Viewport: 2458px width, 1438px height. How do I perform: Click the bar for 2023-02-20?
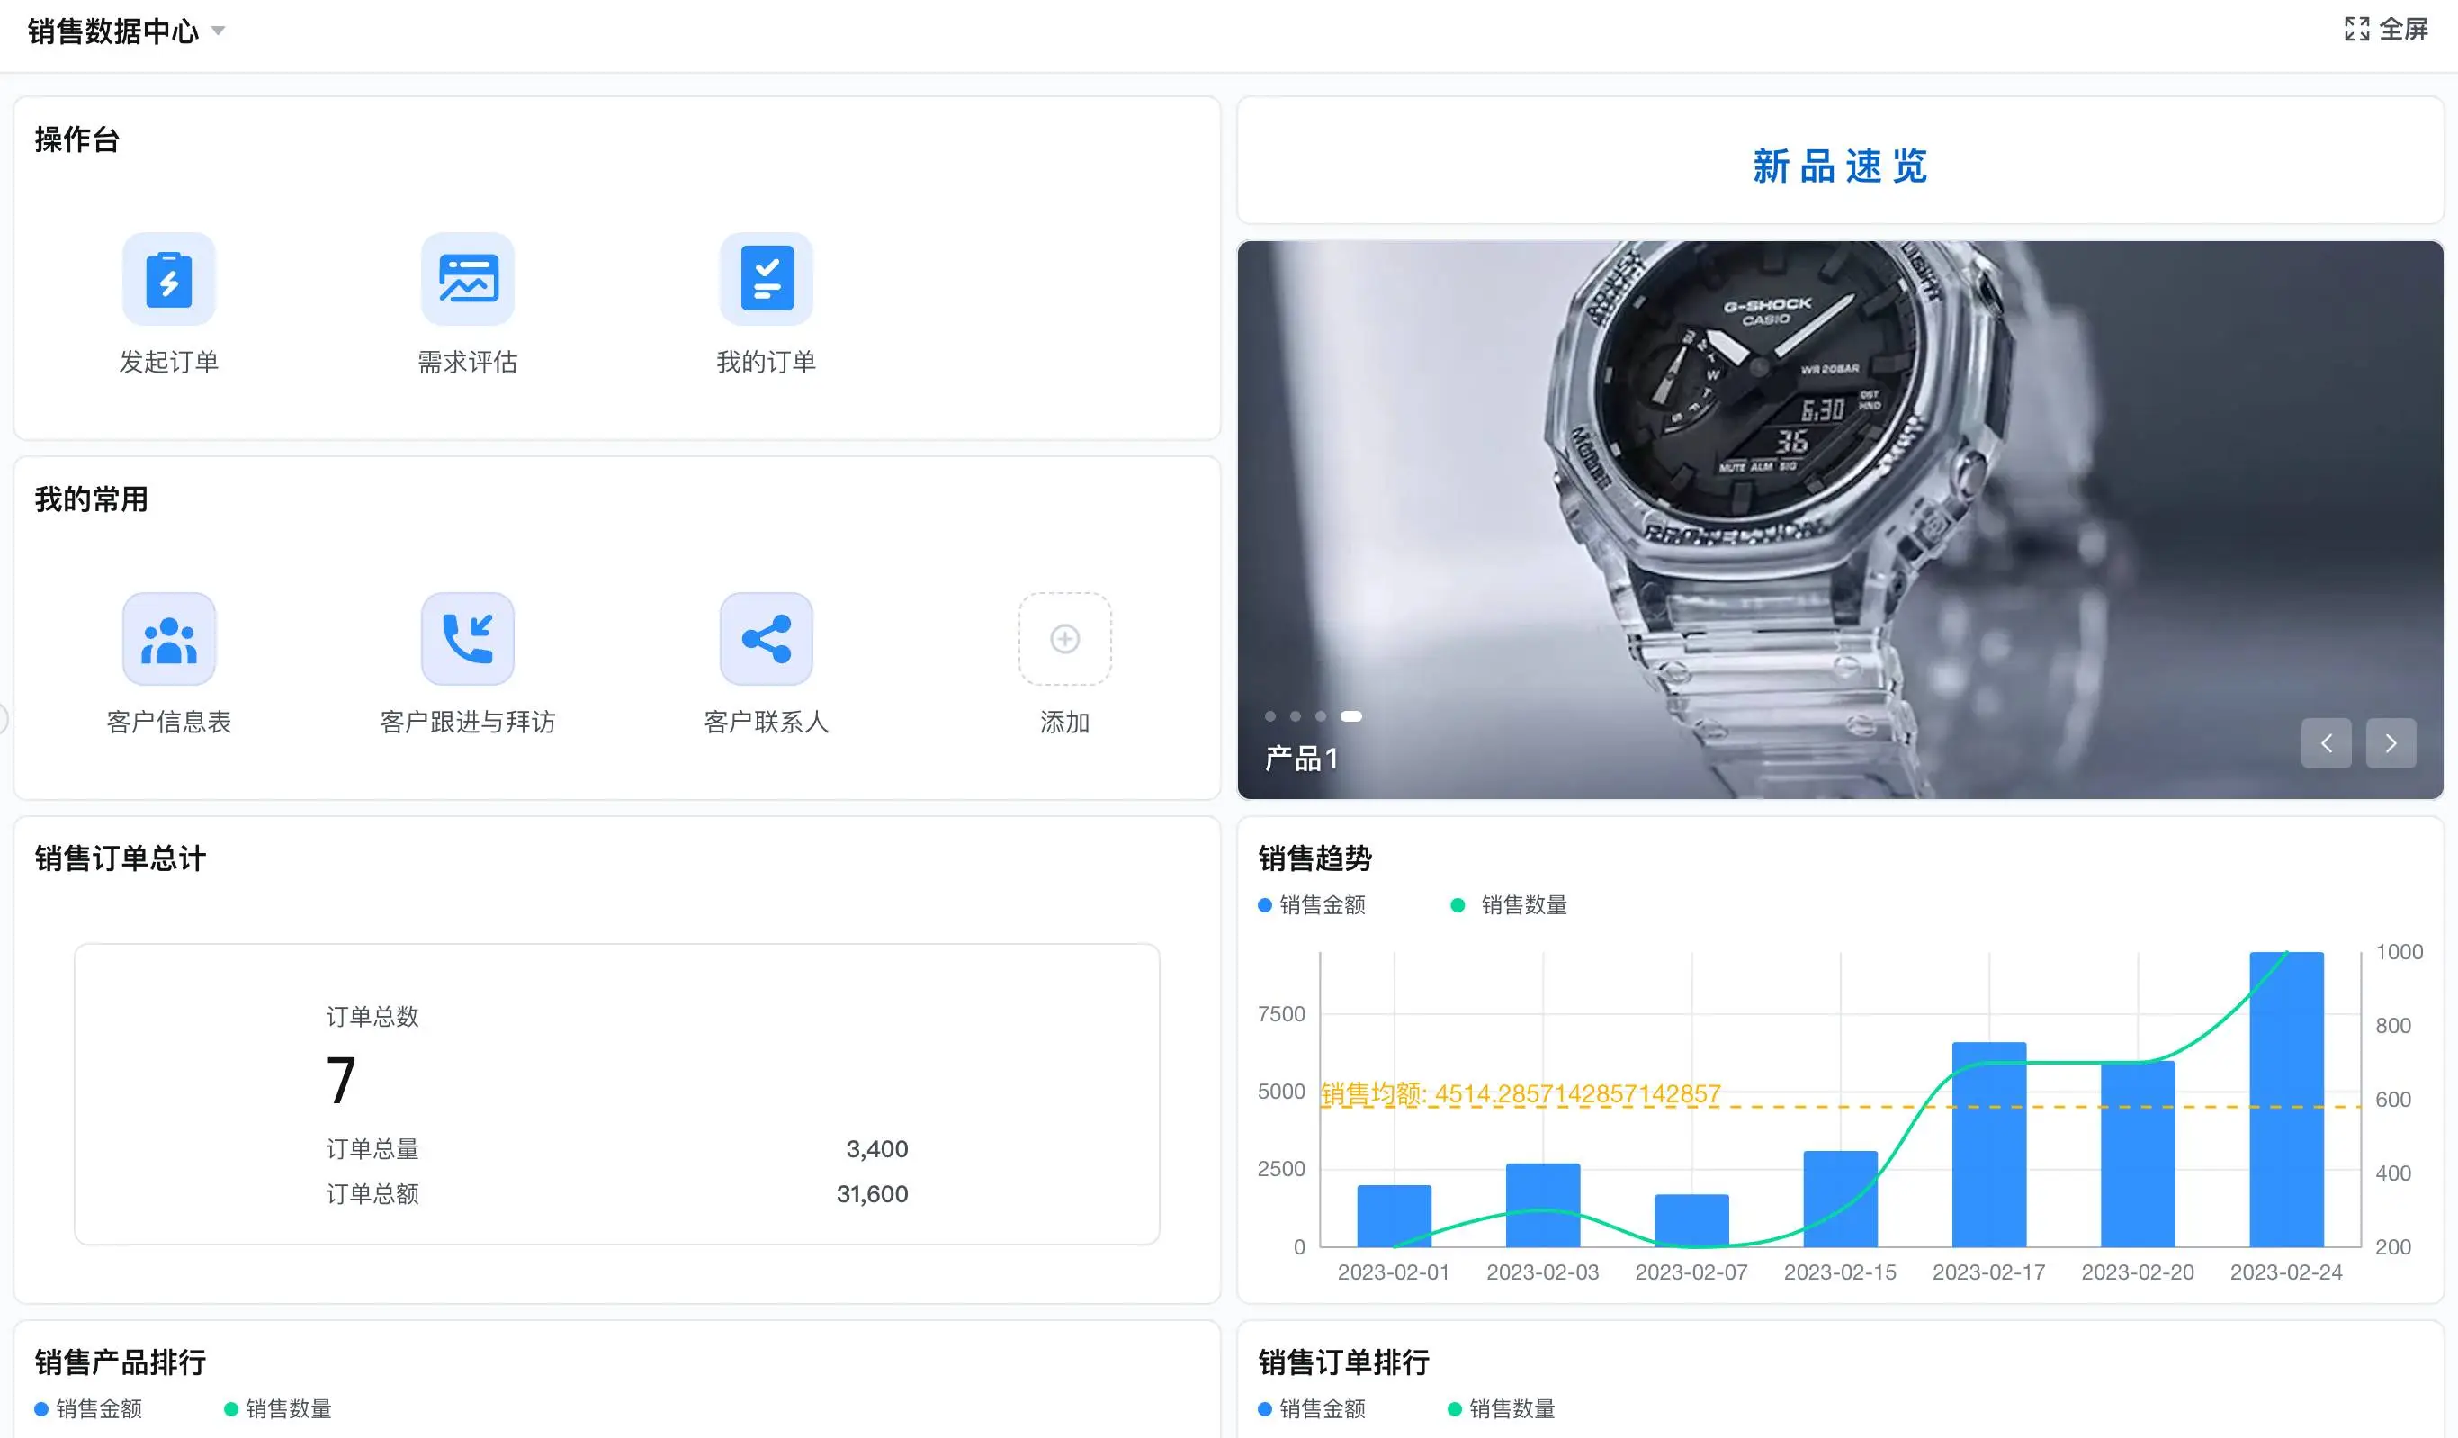click(2137, 1155)
